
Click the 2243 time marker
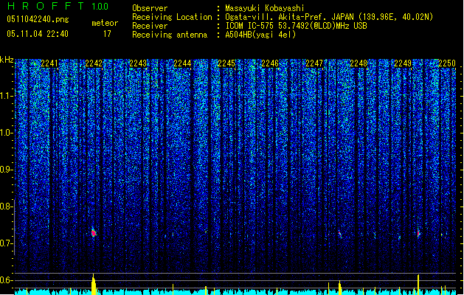click(x=138, y=63)
